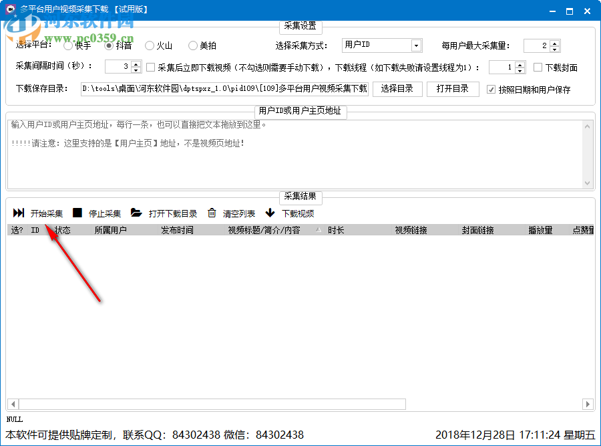The width and height of the screenshot is (601, 446).
Task: Uncheck 按照日期和用户保存 option
Action: (492, 89)
